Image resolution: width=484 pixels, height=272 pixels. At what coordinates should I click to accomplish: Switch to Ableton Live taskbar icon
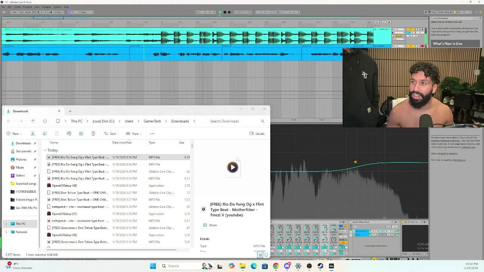(331, 266)
